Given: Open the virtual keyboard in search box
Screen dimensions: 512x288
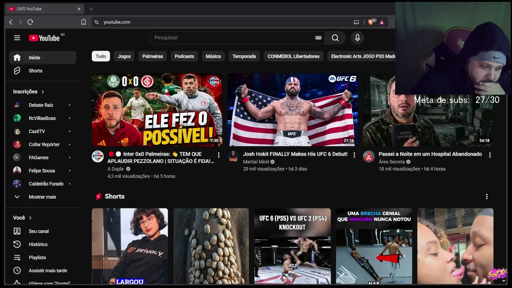Looking at the screenshot, I should click(318, 38).
